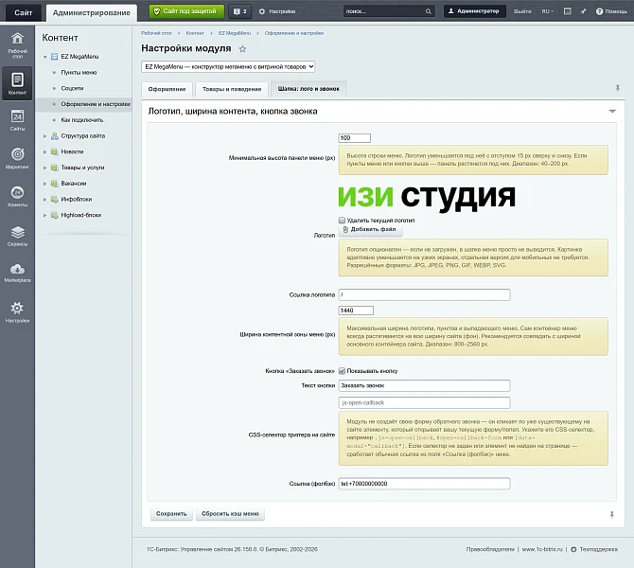
Task: Open Помощь help in top bar
Action: click(611, 11)
